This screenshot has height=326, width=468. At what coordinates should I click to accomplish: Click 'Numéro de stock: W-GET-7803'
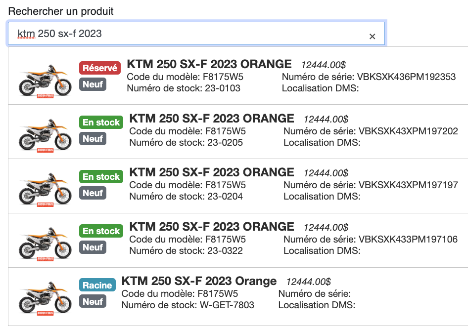187,305
